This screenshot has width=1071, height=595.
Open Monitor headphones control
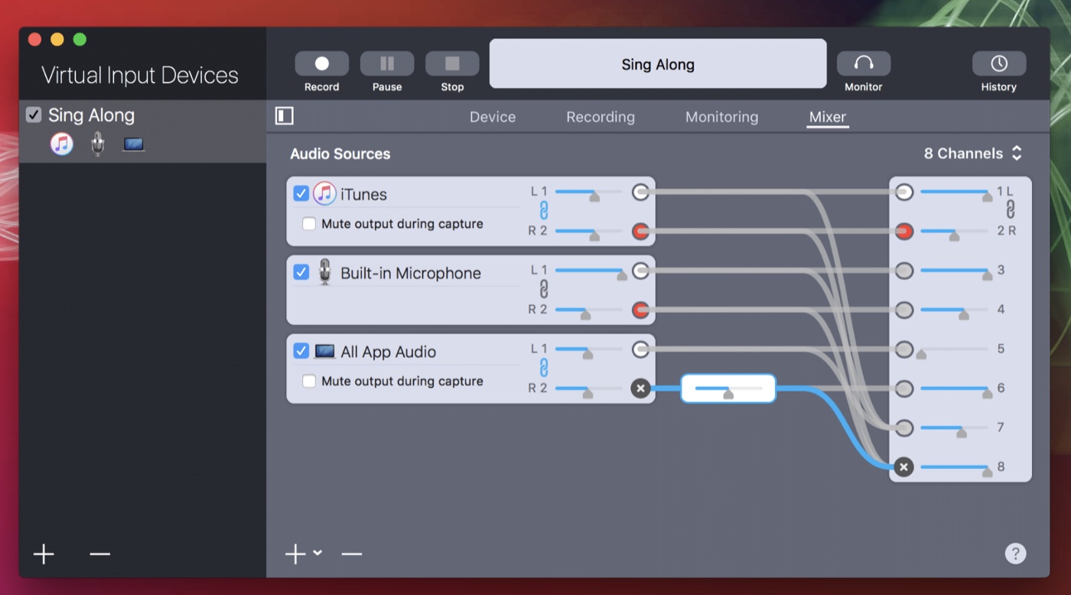[863, 64]
